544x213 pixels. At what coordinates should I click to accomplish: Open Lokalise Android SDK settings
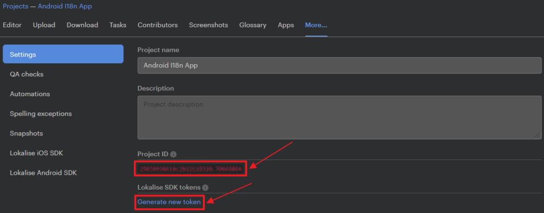44,173
